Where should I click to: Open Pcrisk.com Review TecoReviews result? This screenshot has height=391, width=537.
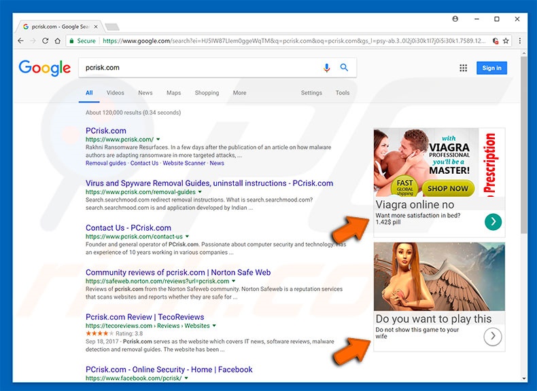pos(145,317)
